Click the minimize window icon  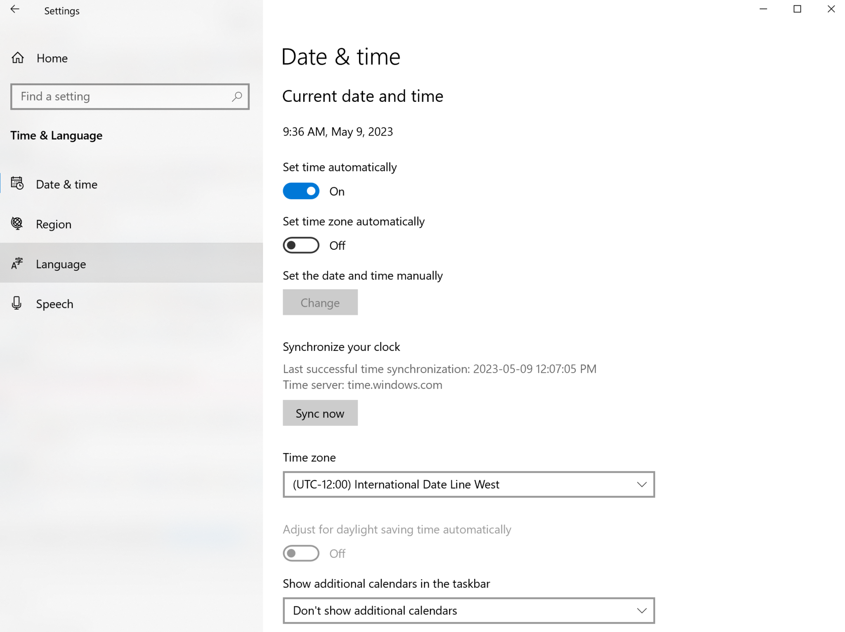pyautogui.click(x=763, y=9)
